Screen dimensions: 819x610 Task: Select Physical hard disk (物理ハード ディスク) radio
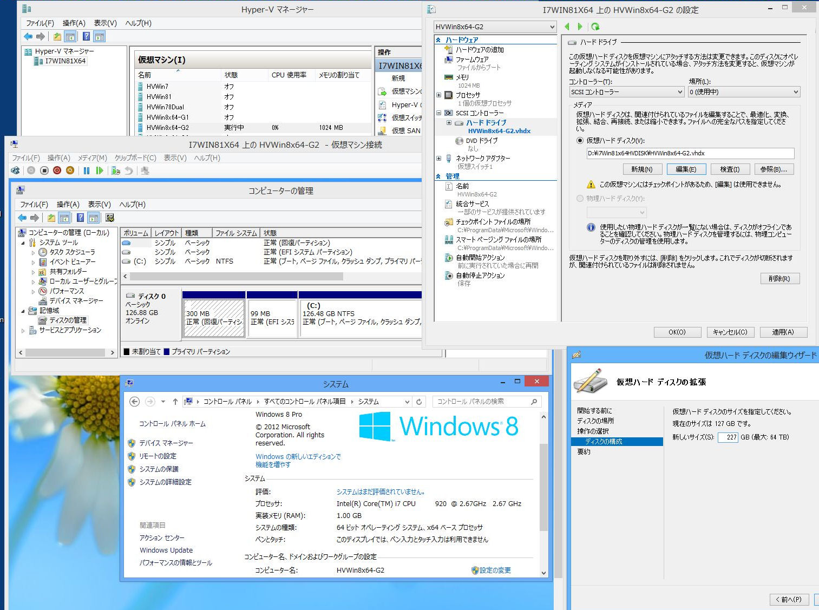pos(580,199)
